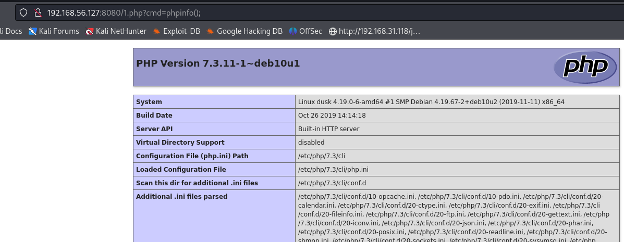This screenshot has width=624, height=242.
Task: Select Additional .ini files parsed label
Action: pos(182,196)
